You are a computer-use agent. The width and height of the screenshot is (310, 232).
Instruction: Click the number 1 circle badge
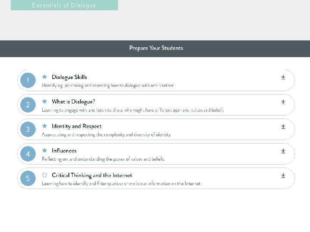28,80
